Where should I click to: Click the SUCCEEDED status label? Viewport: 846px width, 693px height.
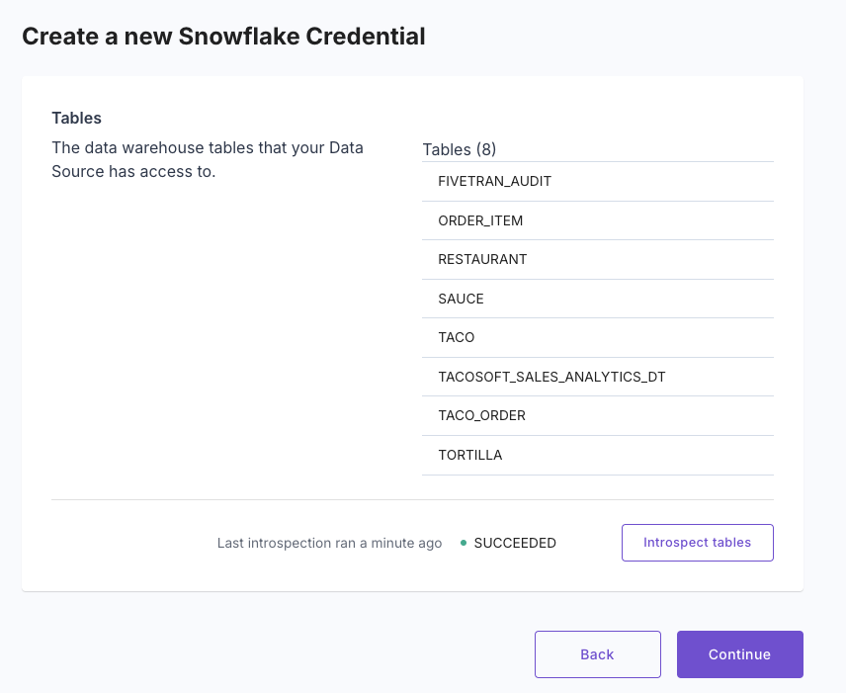coord(515,543)
